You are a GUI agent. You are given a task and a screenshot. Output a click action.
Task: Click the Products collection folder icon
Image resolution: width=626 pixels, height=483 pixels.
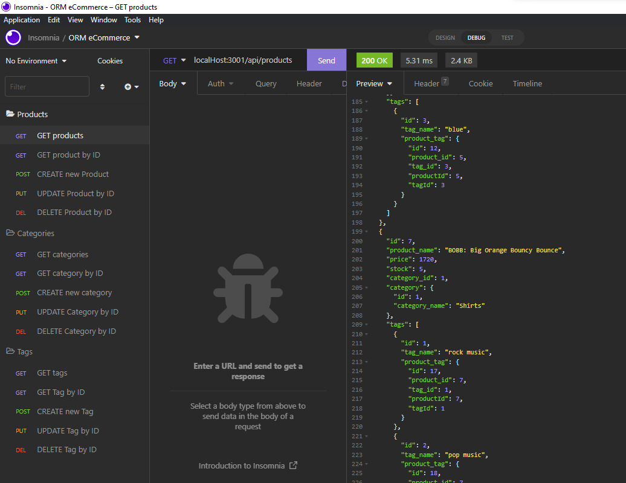point(10,114)
